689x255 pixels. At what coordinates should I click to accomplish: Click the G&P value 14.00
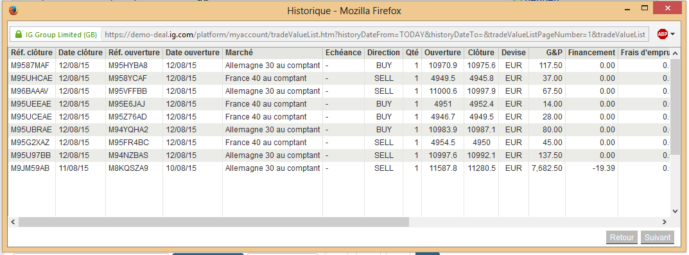[x=554, y=104]
